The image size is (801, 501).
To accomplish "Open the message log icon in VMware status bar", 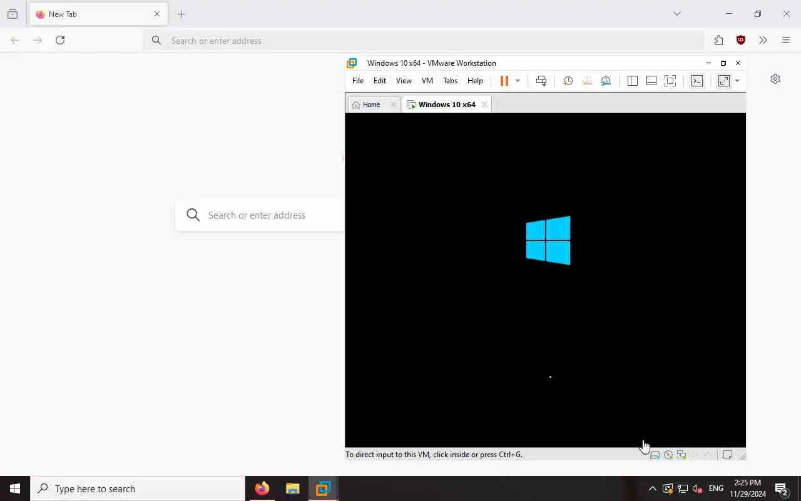I will [728, 455].
